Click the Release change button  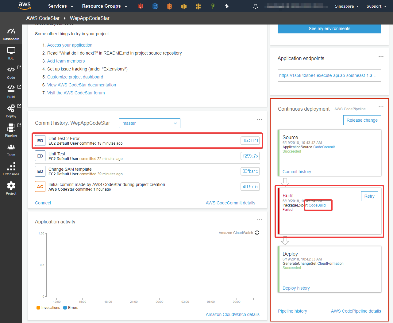click(362, 120)
